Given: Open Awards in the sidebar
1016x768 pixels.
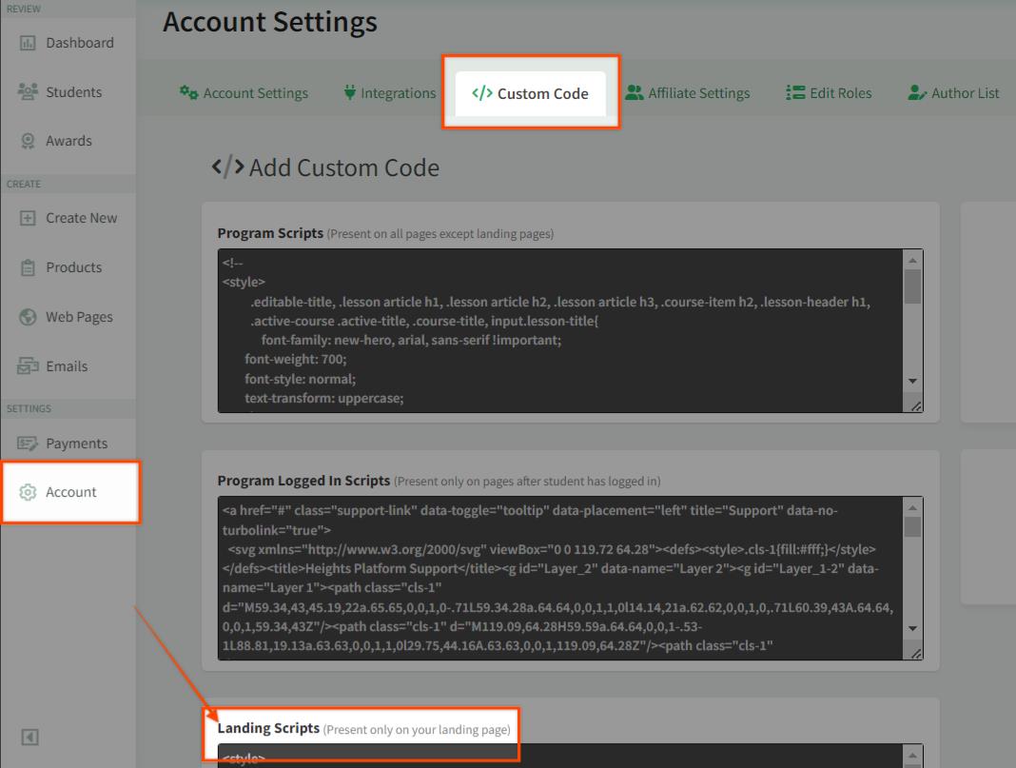Looking at the screenshot, I should click(x=68, y=141).
